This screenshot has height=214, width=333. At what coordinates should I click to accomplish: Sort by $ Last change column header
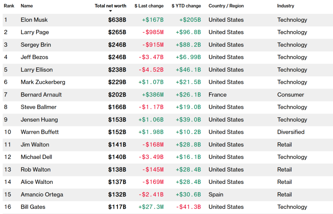pyautogui.click(x=149, y=6)
